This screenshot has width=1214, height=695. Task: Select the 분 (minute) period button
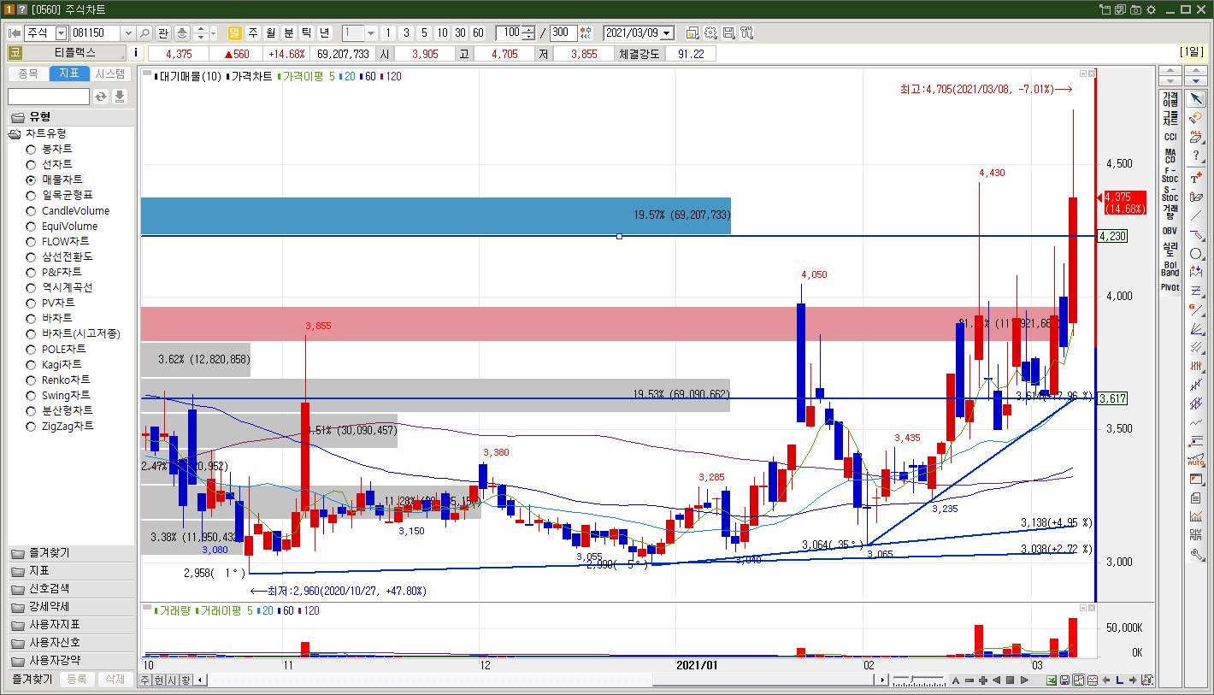coord(289,32)
